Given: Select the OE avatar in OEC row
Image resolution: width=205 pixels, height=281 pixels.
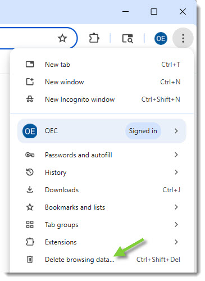Looking at the screenshot, I should click(30, 131).
